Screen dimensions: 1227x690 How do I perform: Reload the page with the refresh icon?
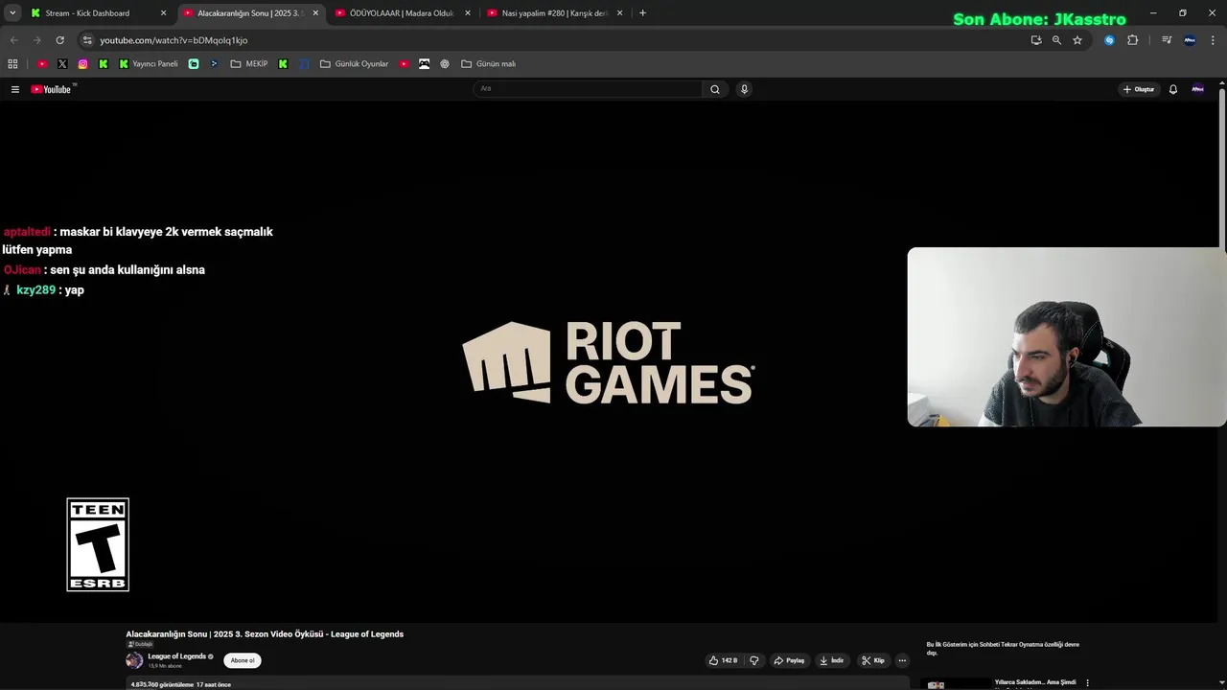pos(59,40)
